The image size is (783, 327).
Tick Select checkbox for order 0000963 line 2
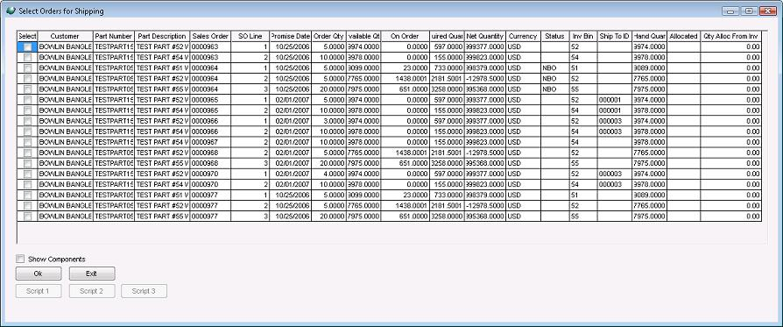coord(27,58)
